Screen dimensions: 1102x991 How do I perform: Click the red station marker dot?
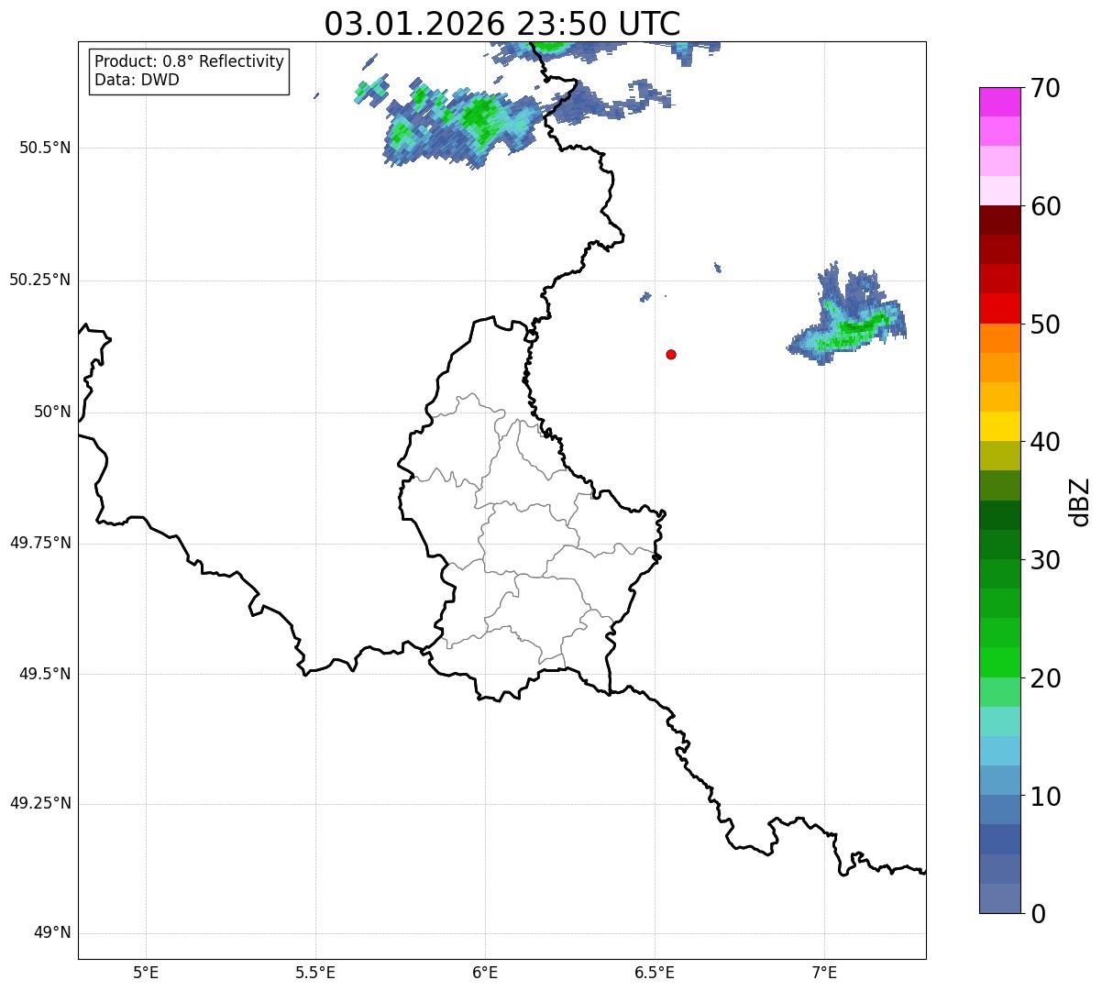[x=671, y=354]
